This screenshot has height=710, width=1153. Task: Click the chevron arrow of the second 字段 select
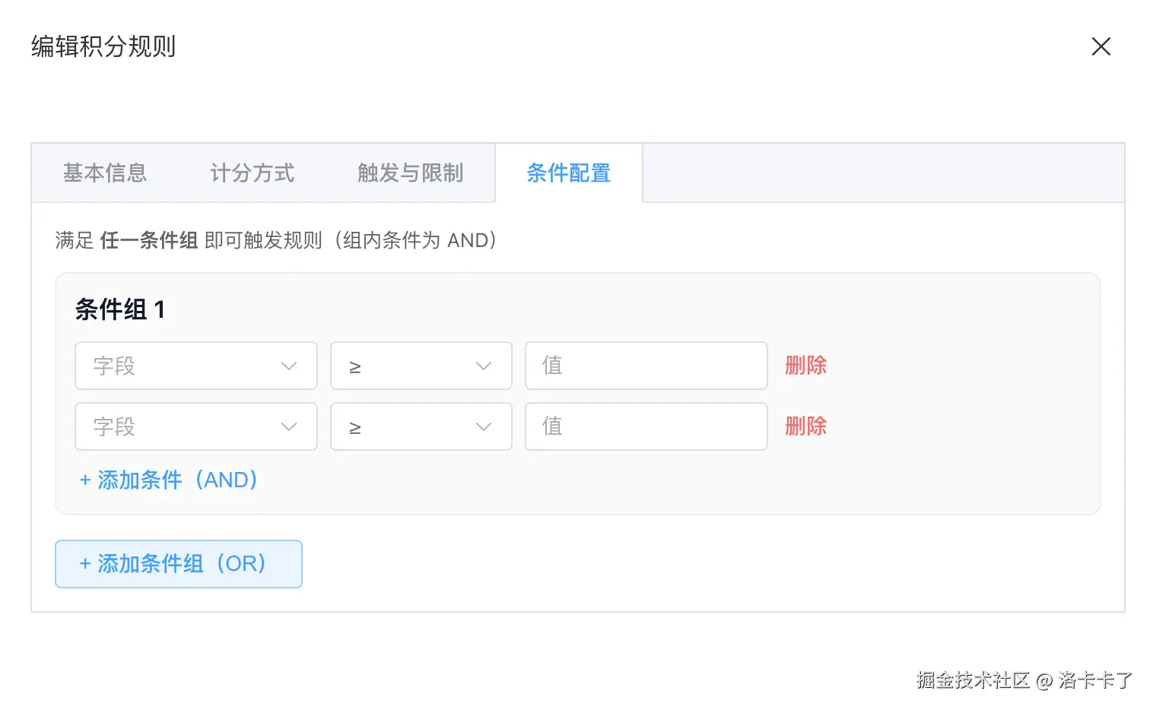289,426
